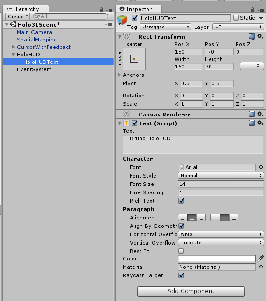Disable the Rich Text checkbox

181,201
